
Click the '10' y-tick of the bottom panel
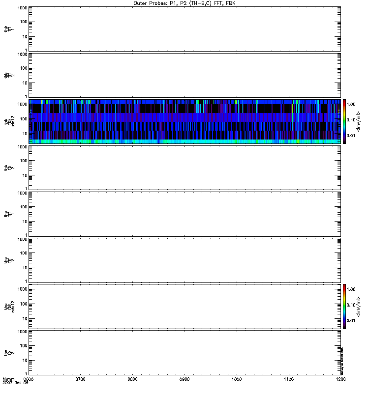[25, 361]
